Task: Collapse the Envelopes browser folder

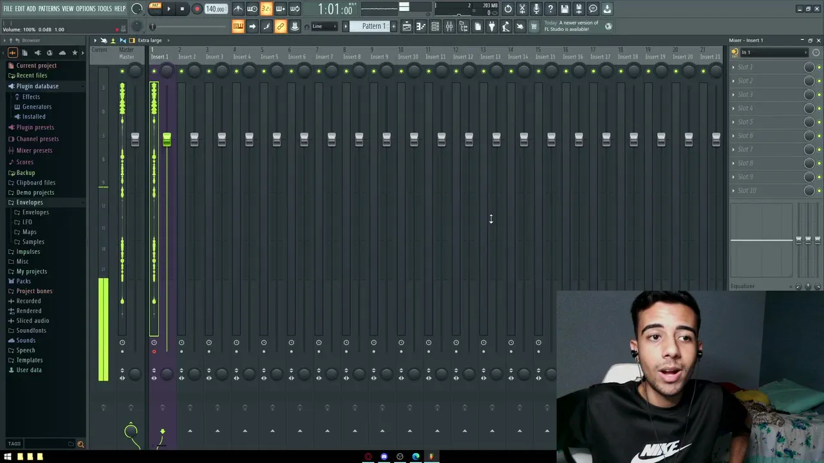Action: pyautogui.click(x=30, y=203)
